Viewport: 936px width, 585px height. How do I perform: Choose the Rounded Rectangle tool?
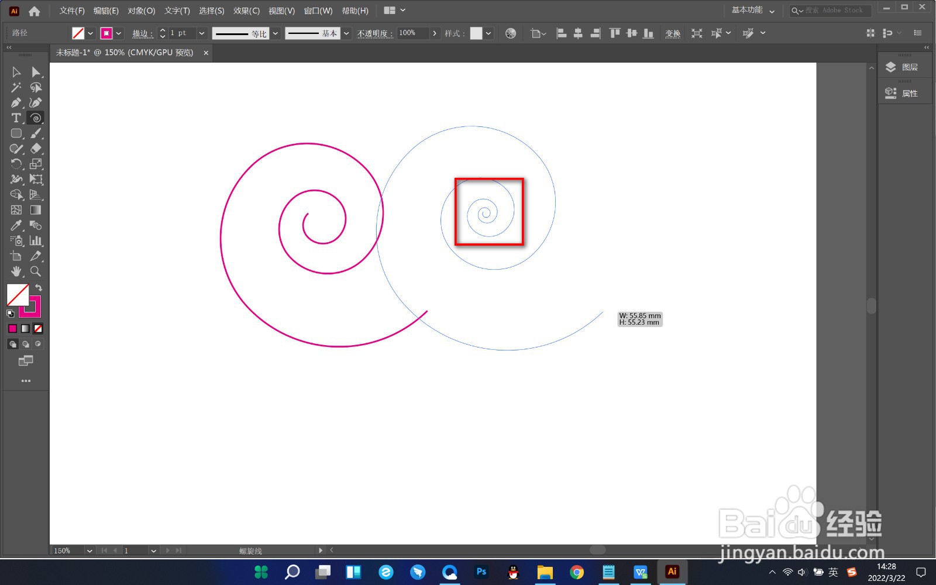[16, 133]
